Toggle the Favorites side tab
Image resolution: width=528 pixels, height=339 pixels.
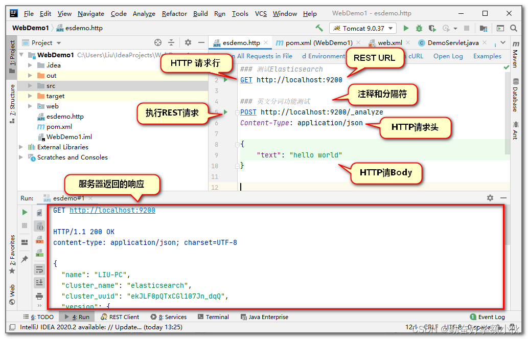(x=12, y=255)
